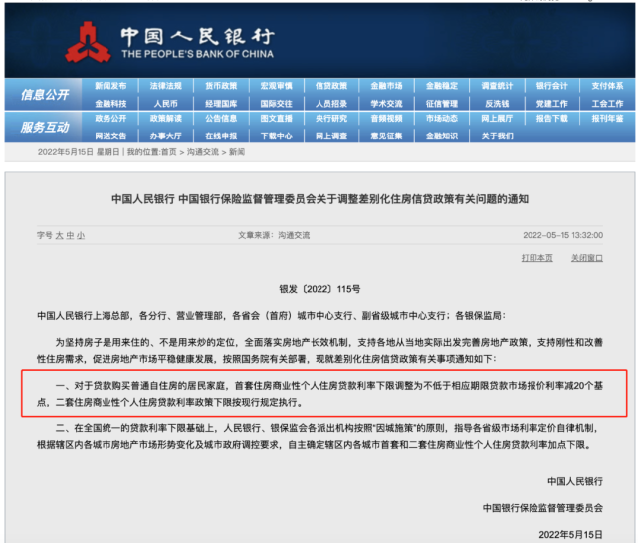Click the document number 银发〔2022〕115号
The width and height of the screenshot is (638, 543).
319,289
